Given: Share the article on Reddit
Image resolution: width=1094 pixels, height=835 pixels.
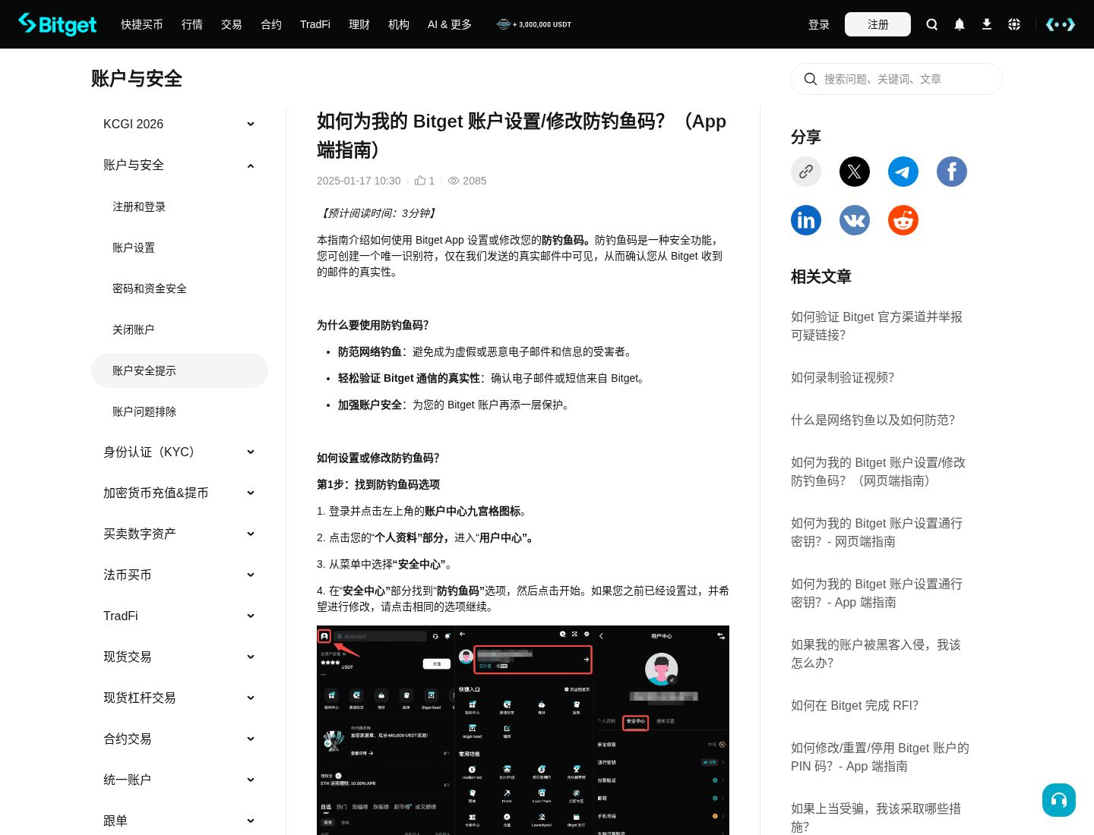Looking at the screenshot, I should (903, 220).
